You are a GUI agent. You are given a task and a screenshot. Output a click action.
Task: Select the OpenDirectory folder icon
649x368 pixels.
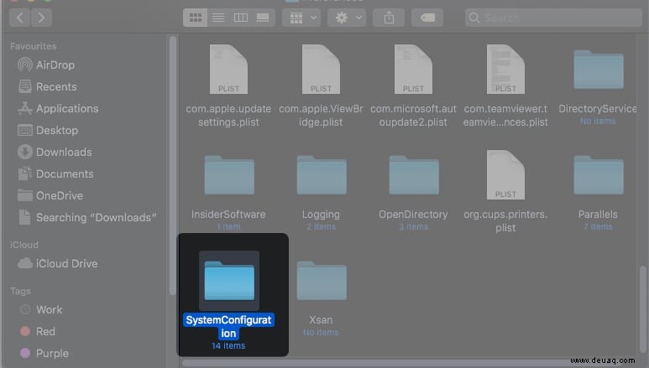pyautogui.click(x=414, y=175)
